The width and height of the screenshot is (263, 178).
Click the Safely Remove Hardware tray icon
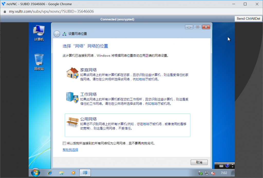point(200,173)
